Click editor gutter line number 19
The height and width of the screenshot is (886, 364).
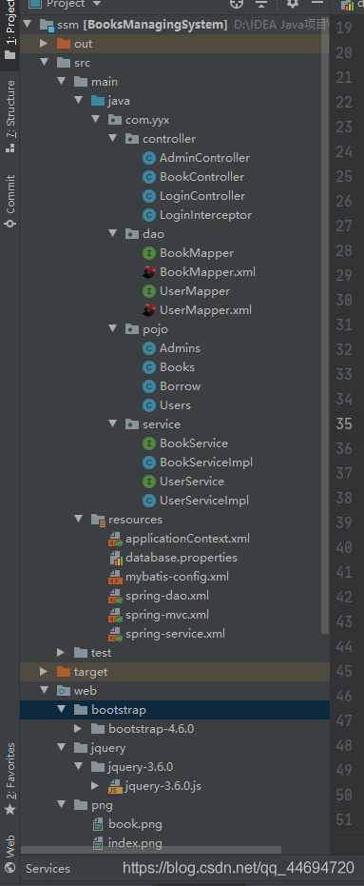coord(344,28)
